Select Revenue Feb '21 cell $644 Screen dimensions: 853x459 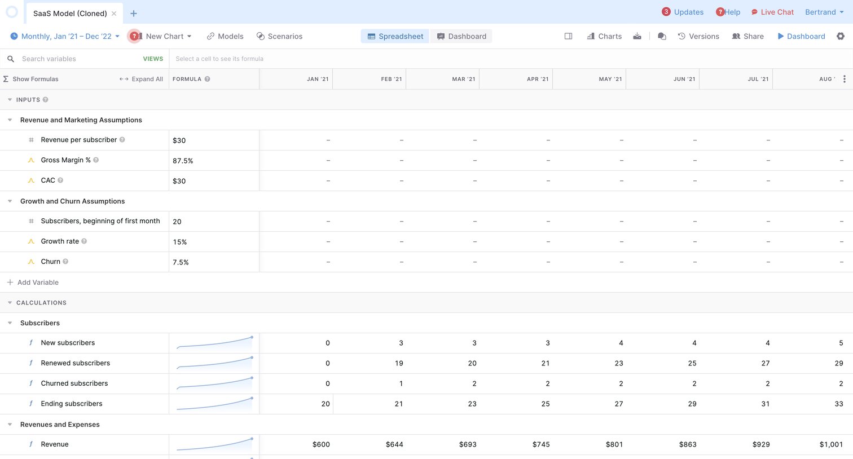(370, 444)
